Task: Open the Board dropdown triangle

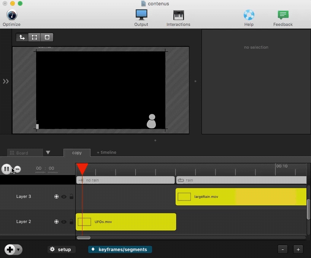Action: pyautogui.click(x=48, y=153)
